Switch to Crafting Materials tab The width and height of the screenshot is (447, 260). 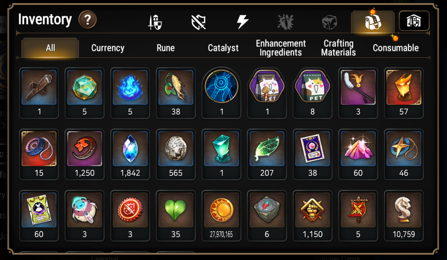[x=338, y=48]
